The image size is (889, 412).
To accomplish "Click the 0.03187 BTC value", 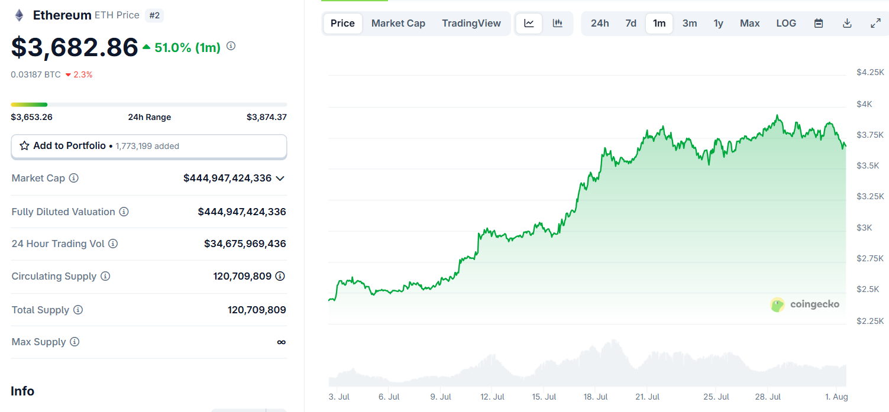I will pyautogui.click(x=35, y=74).
